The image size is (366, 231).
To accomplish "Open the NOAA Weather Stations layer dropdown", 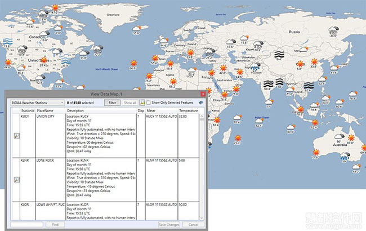I will tap(37, 103).
